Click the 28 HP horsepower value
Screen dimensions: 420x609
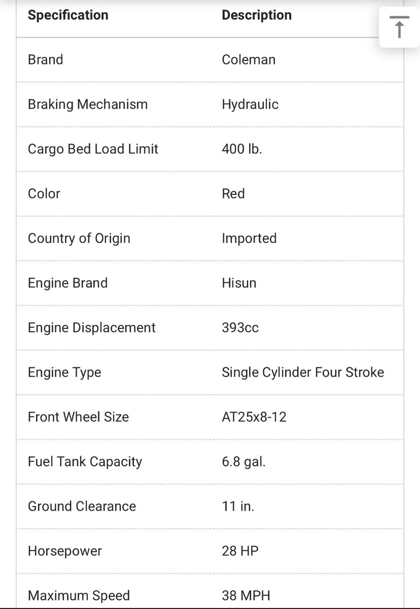[240, 551]
